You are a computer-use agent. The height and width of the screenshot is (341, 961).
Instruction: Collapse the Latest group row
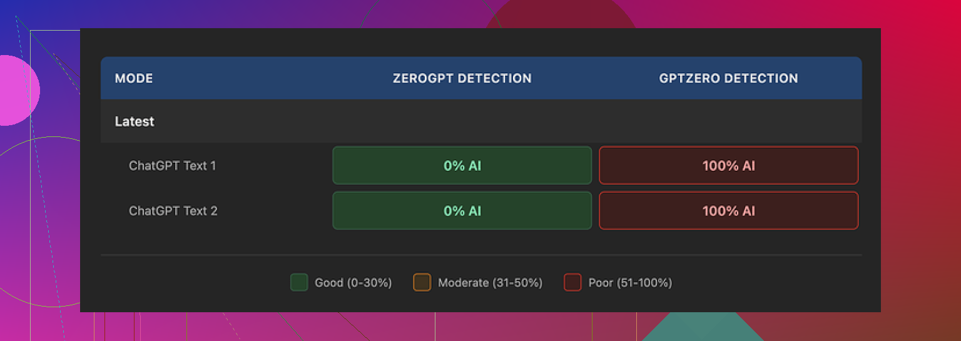click(x=135, y=121)
